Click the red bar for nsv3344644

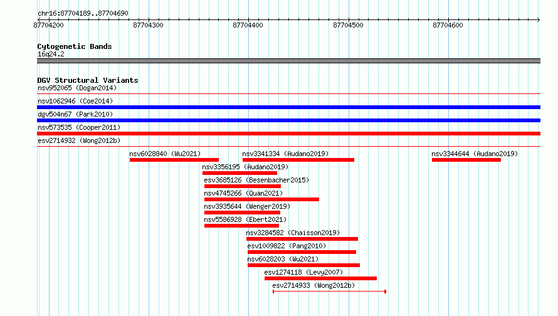pyautogui.click(x=466, y=160)
